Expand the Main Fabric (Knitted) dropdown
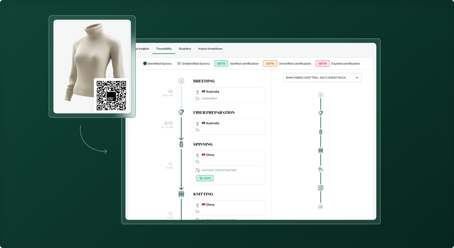The height and width of the screenshot is (248, 454). pos(322,78)
